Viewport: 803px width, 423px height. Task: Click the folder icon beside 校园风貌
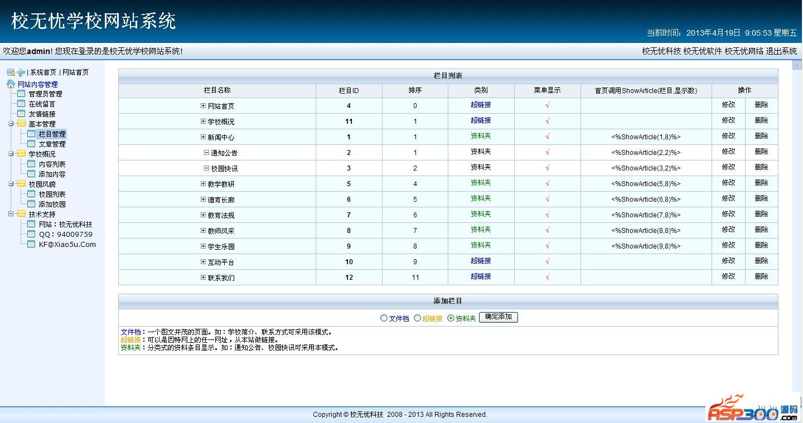click(x=21, y=183)
